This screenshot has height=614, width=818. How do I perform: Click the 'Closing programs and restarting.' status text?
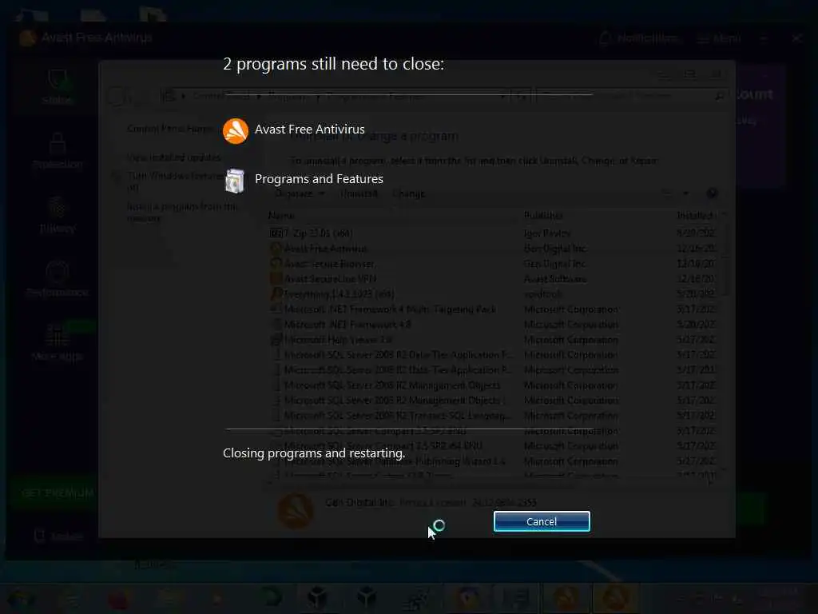(x=314, y=453)
